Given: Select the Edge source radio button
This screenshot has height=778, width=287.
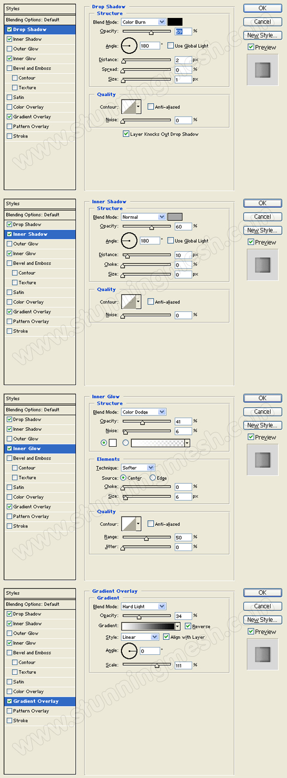Looking at the screenshot, I should pyautogui.click(x=152, y=478).
